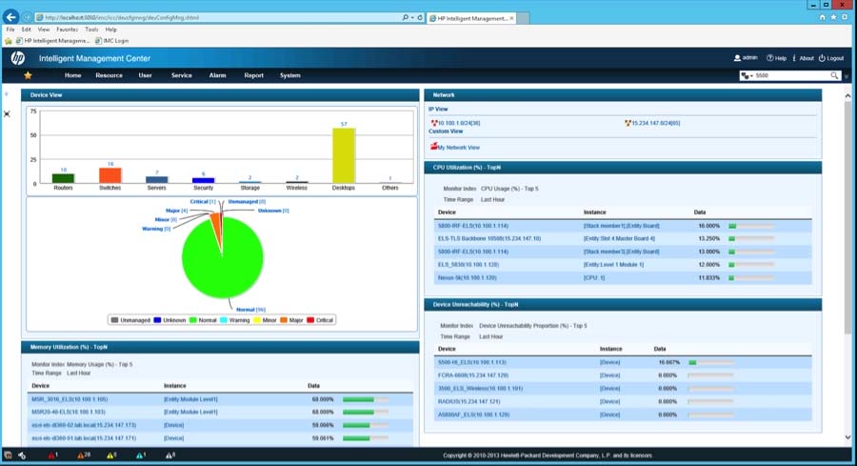857x466 pixels.
Task: Open the My Network View link
Action: [x=459, y=147]
